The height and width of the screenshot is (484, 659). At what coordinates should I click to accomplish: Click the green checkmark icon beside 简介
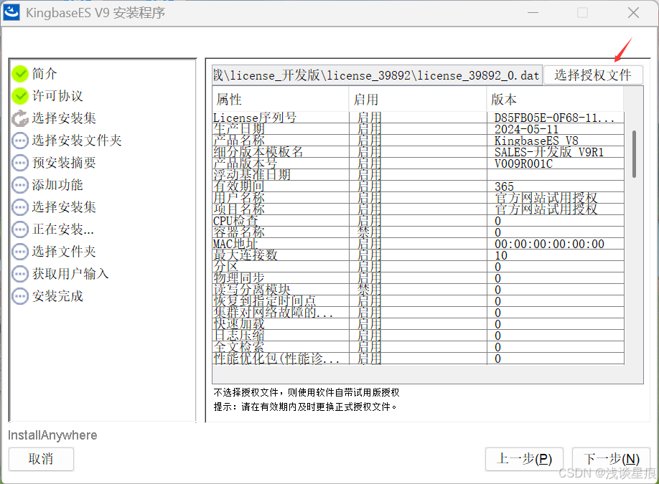[20, 74]
